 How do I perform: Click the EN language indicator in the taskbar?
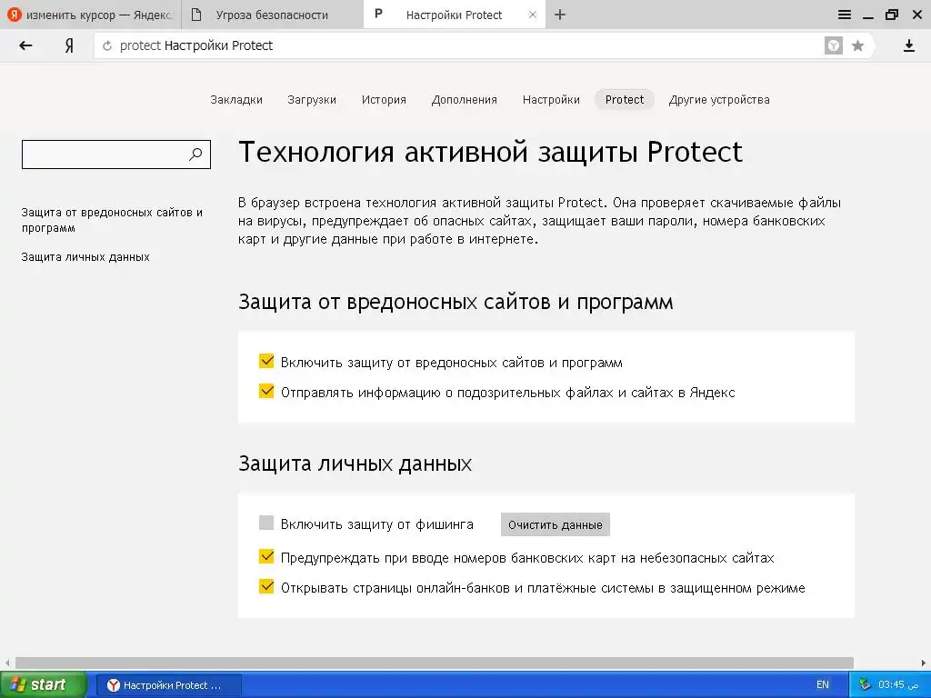[x=822, y=685]
